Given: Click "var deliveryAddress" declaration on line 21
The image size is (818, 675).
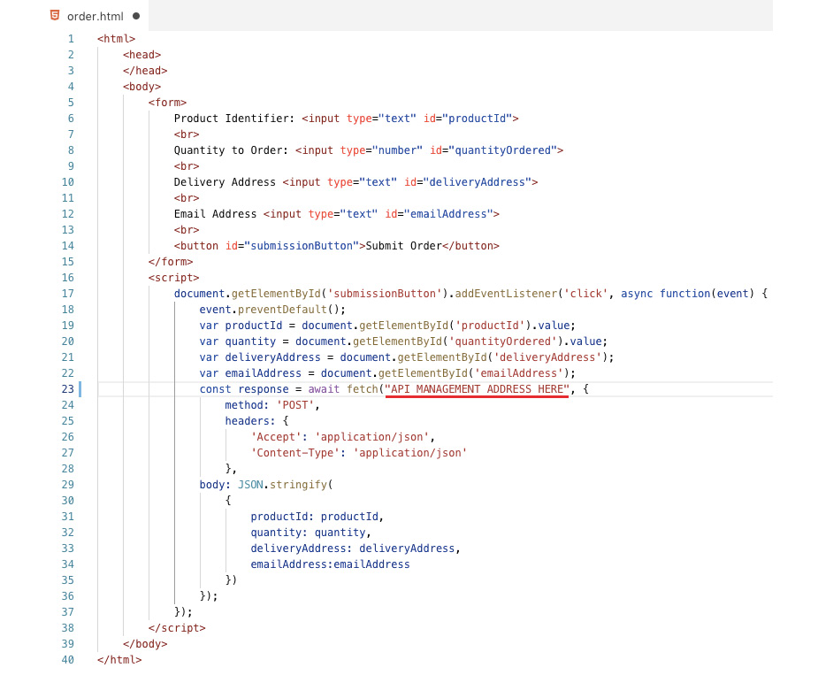Looking at the screenshot, I should click(x=260, y=357).
